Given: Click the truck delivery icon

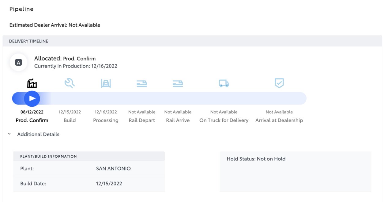Looking at the screenshot, I should 224,83.
